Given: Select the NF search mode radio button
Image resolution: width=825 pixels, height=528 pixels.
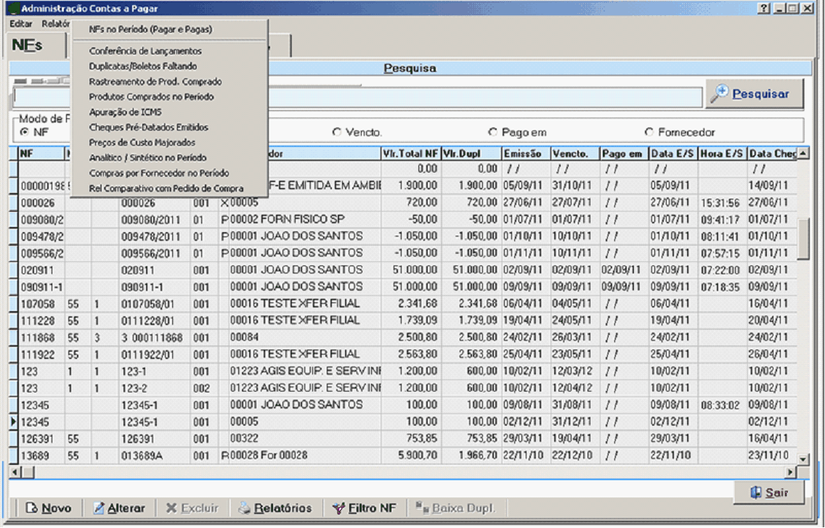Looking at the screenshot, I should click(25, 132).
